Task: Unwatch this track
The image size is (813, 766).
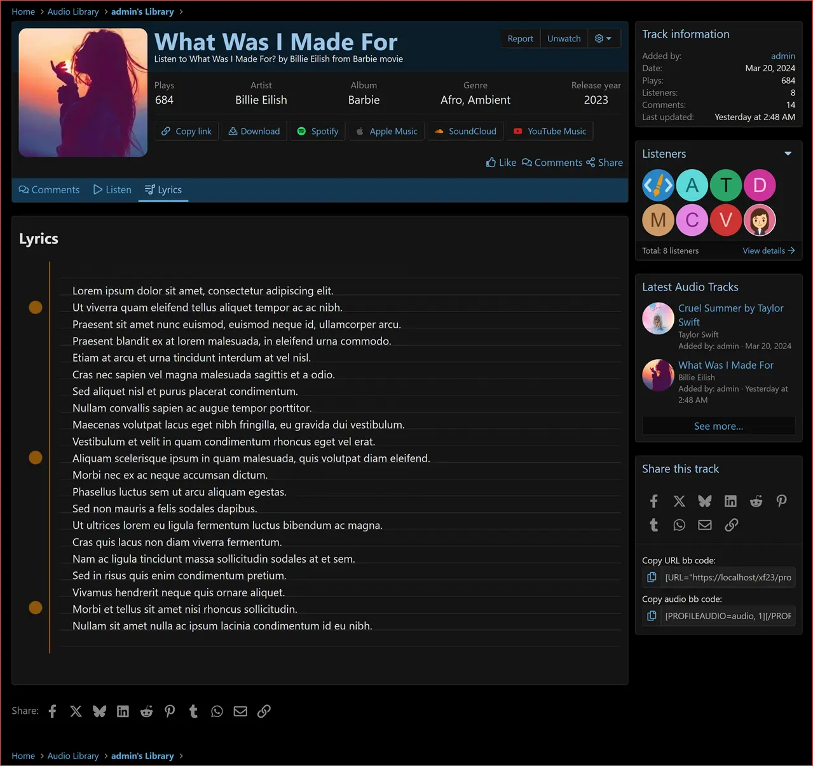Action: [x=564, y=38]
